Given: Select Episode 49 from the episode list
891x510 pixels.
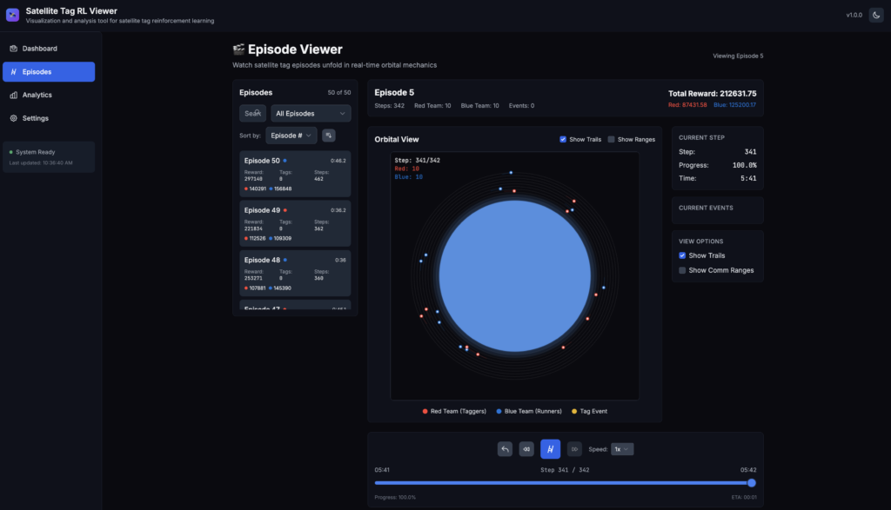Looking at the screenshot, I should tap(295, 223).
